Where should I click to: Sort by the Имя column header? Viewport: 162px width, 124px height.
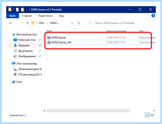point(49,31)
